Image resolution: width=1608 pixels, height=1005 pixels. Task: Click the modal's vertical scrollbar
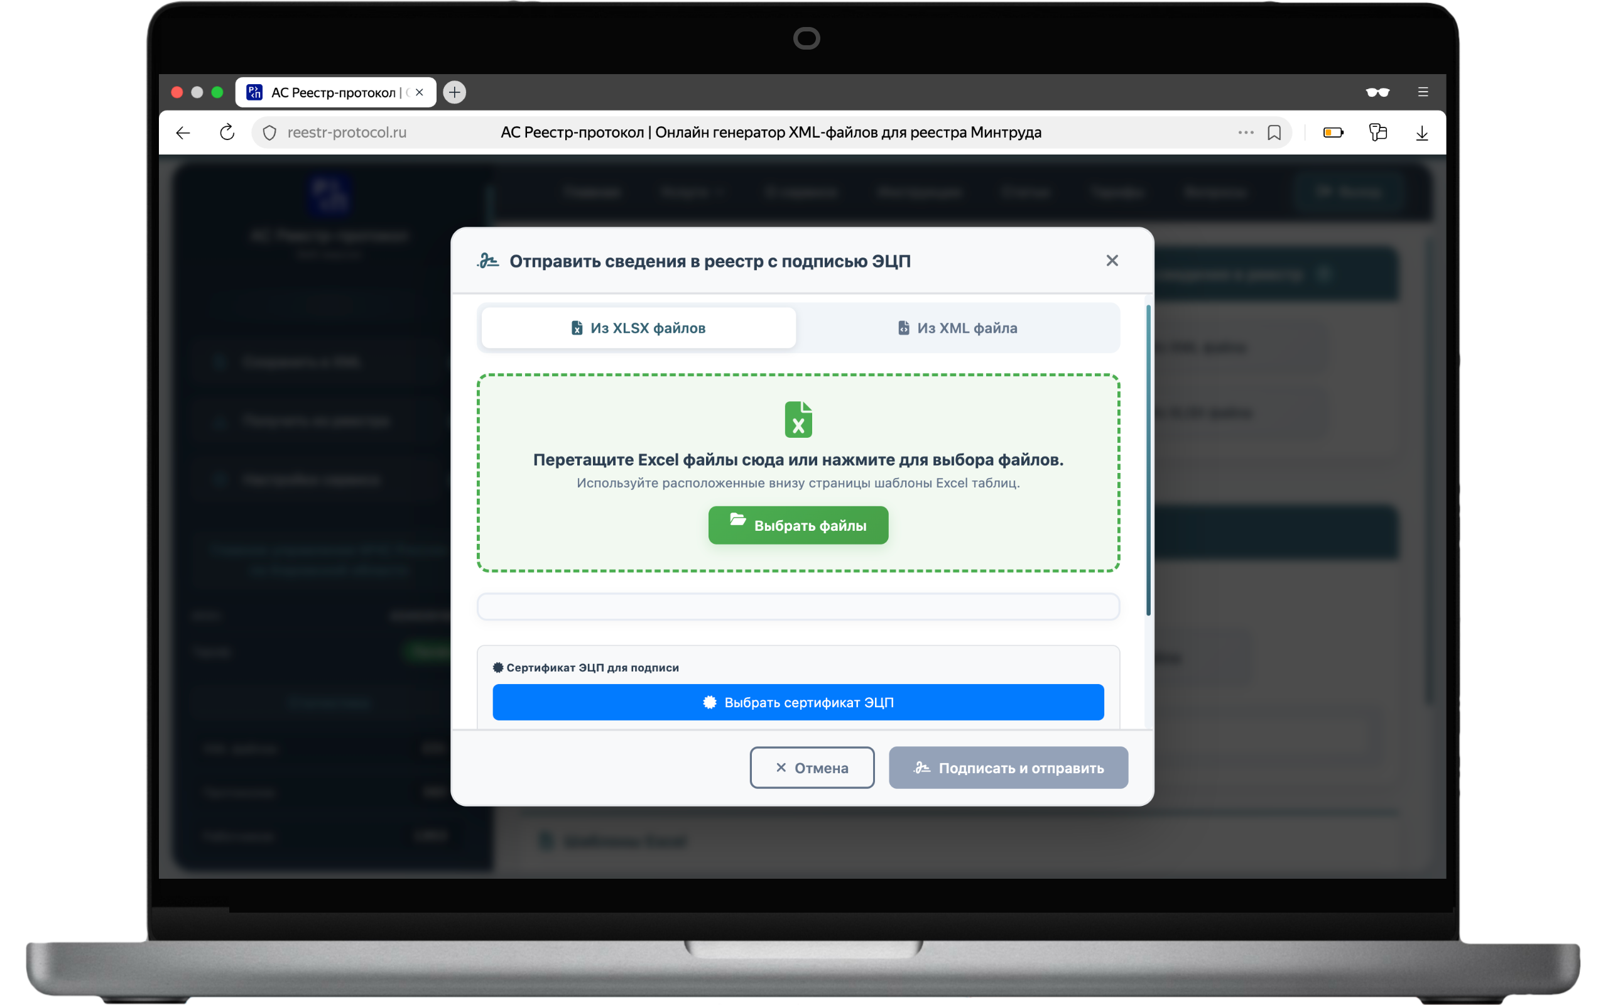[1148, 460]
